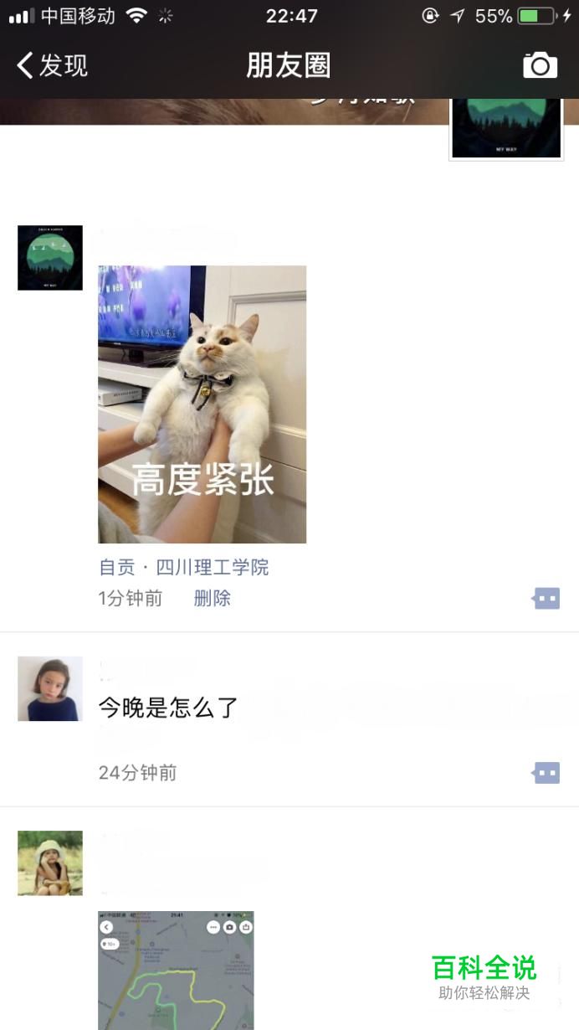Viewport: 579px width, 1030px height.
Task: Open comment menu on the 今晚是怎么了 post
Action: pyautogui.click(x=546, y=772)
